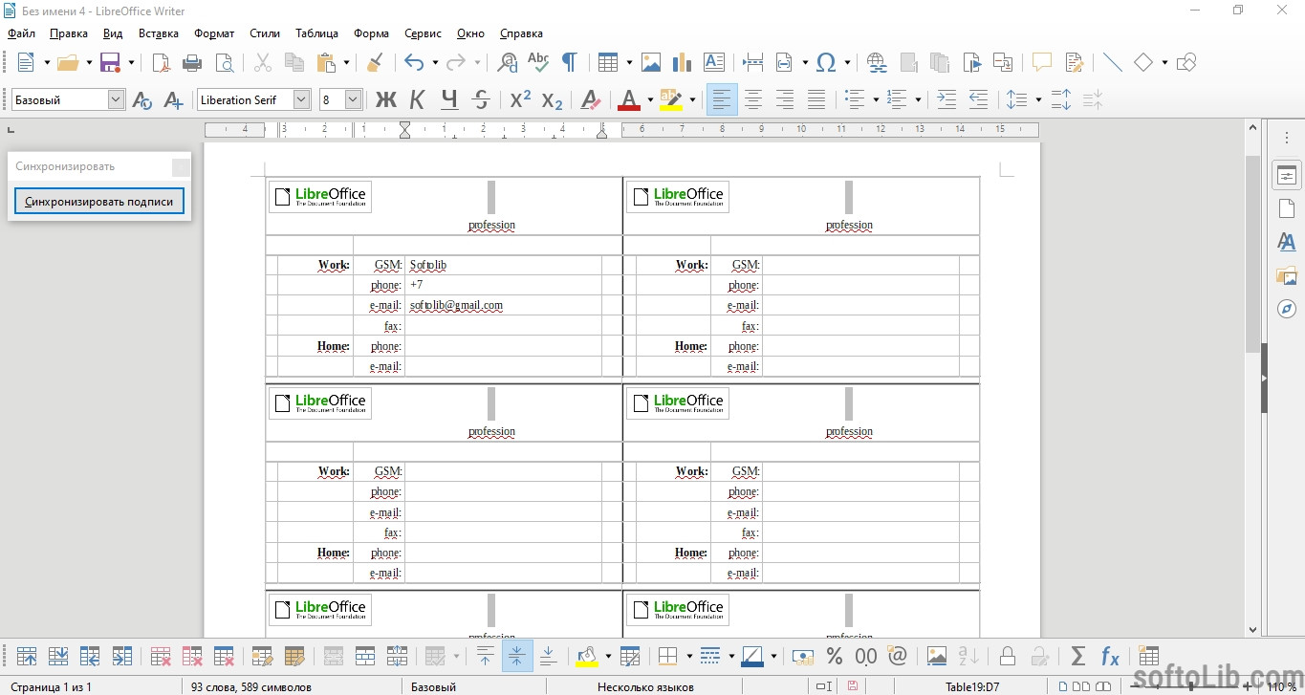Increase paragraph indent
Screen dimensions: 1305x695
click(x=946, y=99)
